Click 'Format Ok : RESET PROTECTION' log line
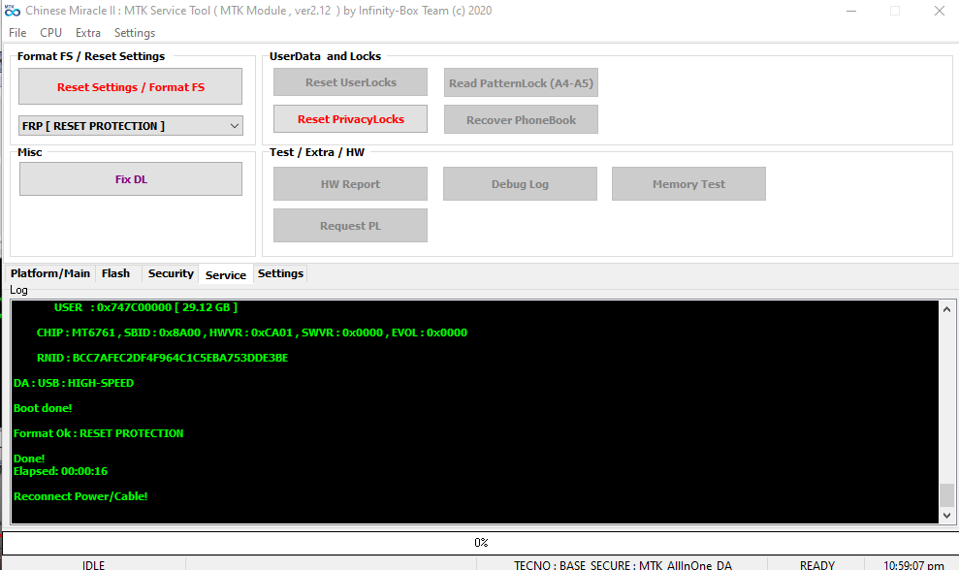 coord(99,433)
